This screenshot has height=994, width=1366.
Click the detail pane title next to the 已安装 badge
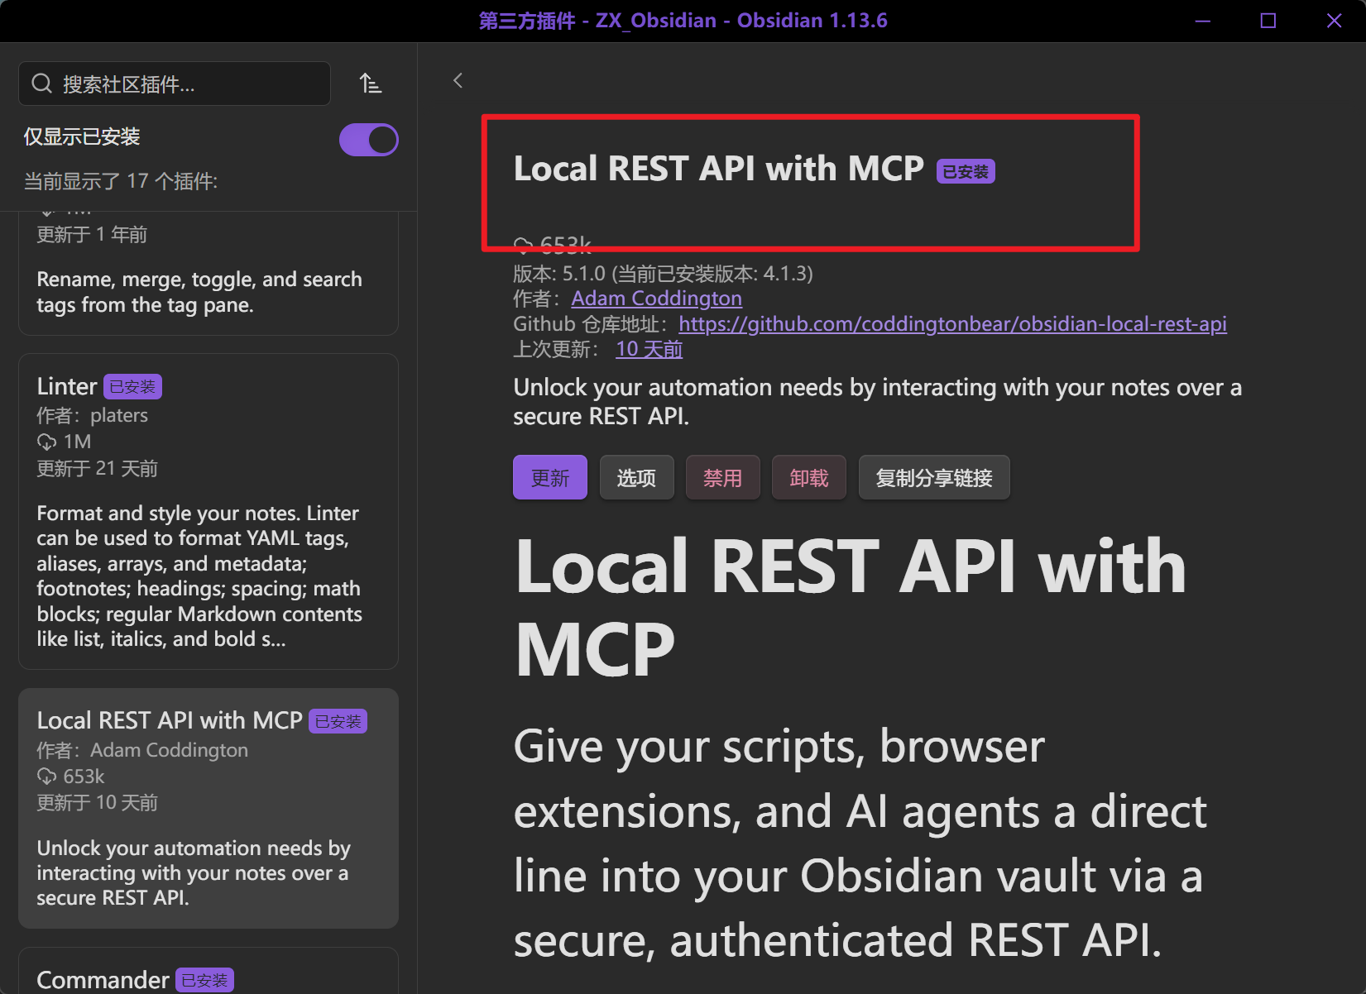718,169
